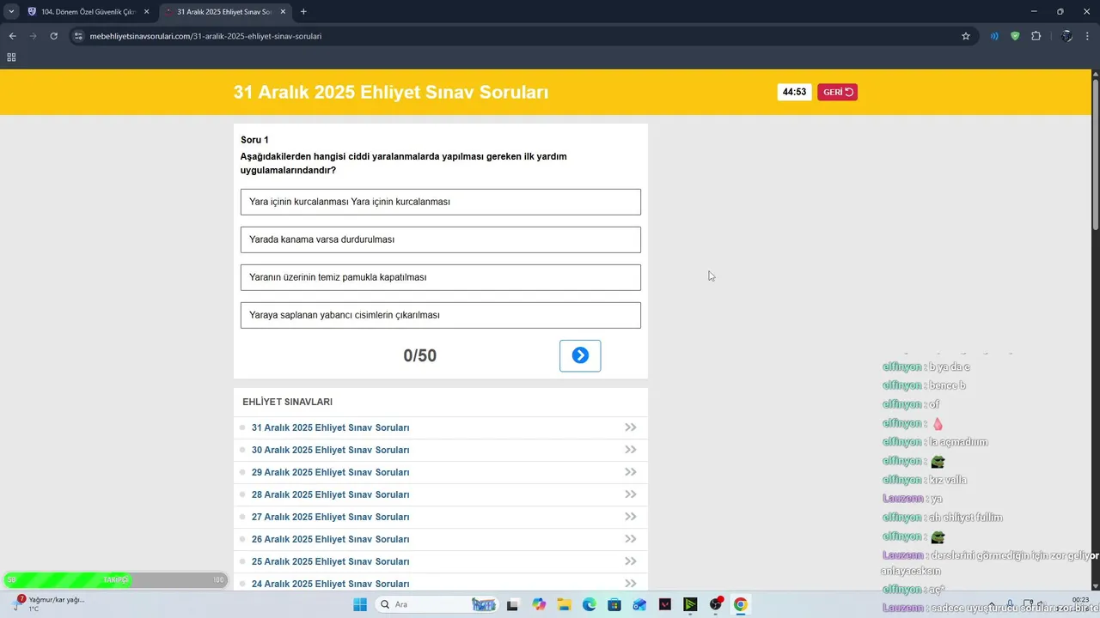1100x618 pixels.
Task: Open a new browser tab
Action: pyautogui.click(x=303, y=12)
